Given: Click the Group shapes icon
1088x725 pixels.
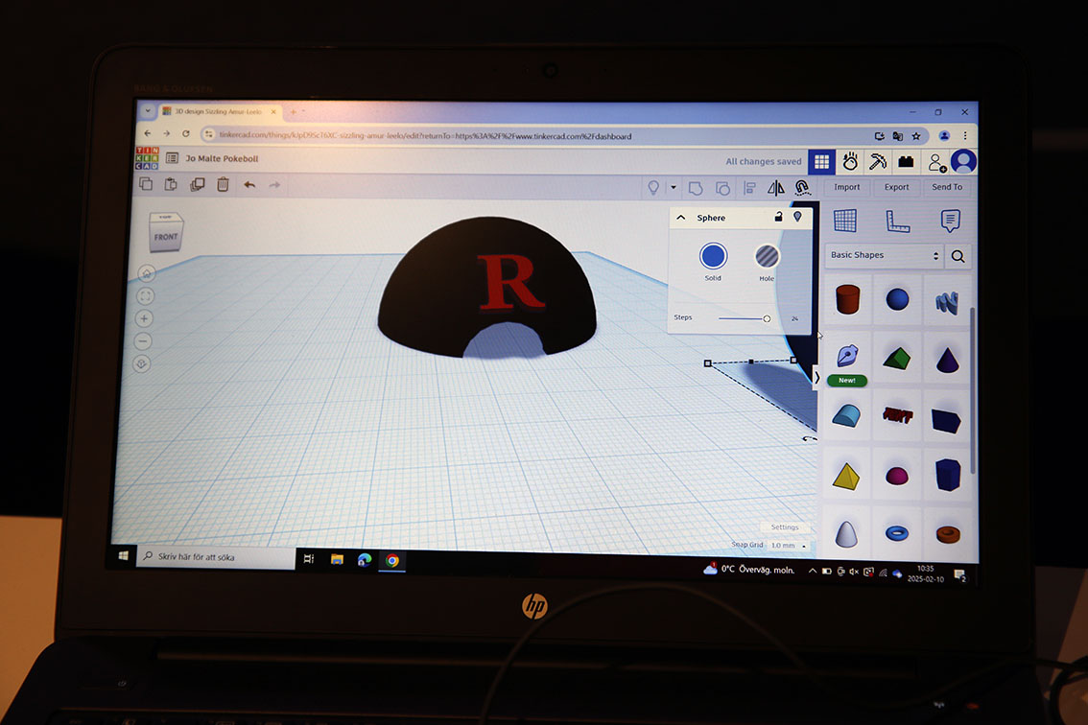Looking at the screenshot, I should click(696, 188).
